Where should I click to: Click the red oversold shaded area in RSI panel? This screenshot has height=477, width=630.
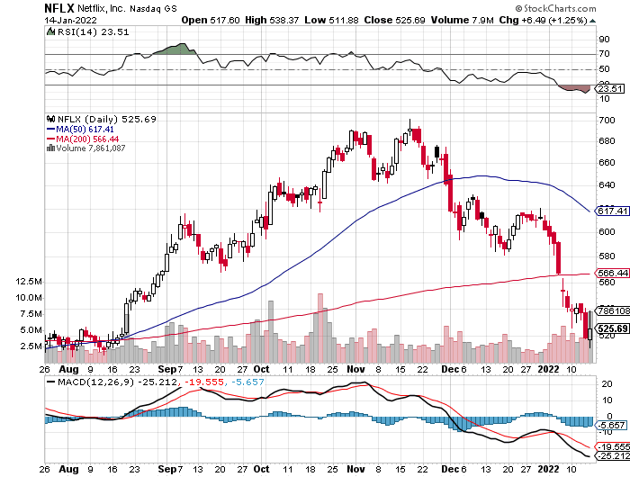click(575, 88)
